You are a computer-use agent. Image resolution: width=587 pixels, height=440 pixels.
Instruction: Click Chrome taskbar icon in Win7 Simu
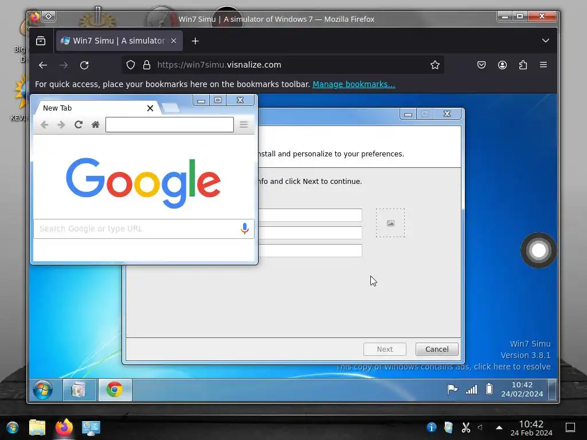115,390
